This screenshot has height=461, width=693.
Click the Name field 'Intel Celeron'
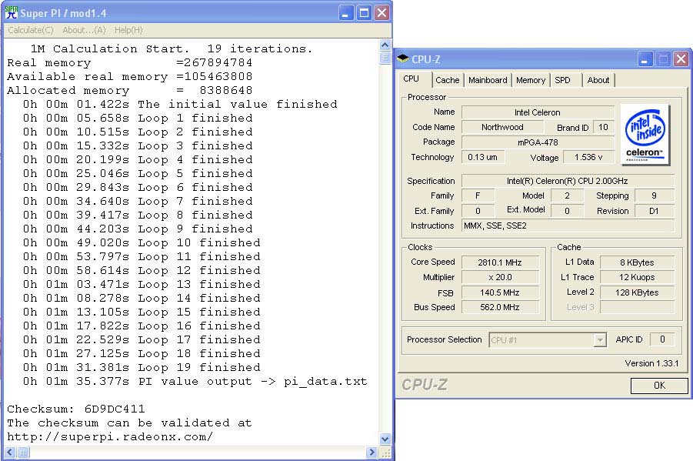[x=538, y=112]
